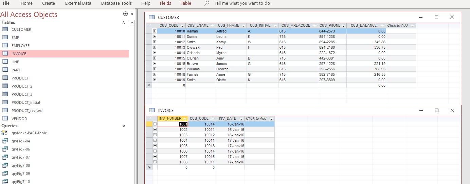The height and width of the screenshot is (184, 470).
Task: Switch to the Database Tools tab
Action: (116, 3)
